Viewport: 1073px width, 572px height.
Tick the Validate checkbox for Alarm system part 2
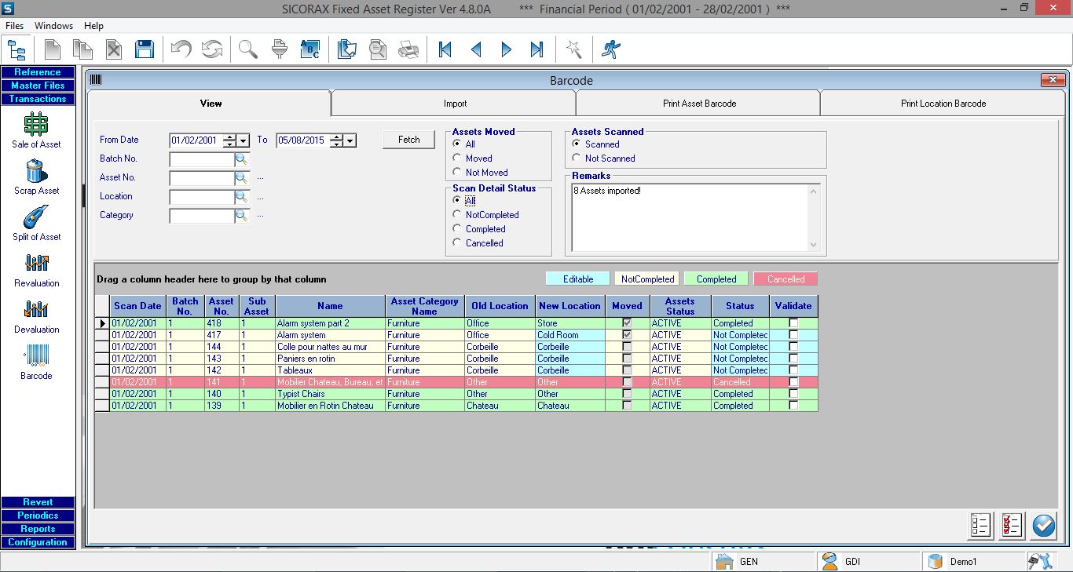[793, 323]
